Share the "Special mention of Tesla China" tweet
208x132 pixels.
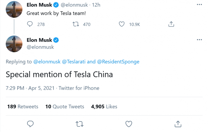178,123
